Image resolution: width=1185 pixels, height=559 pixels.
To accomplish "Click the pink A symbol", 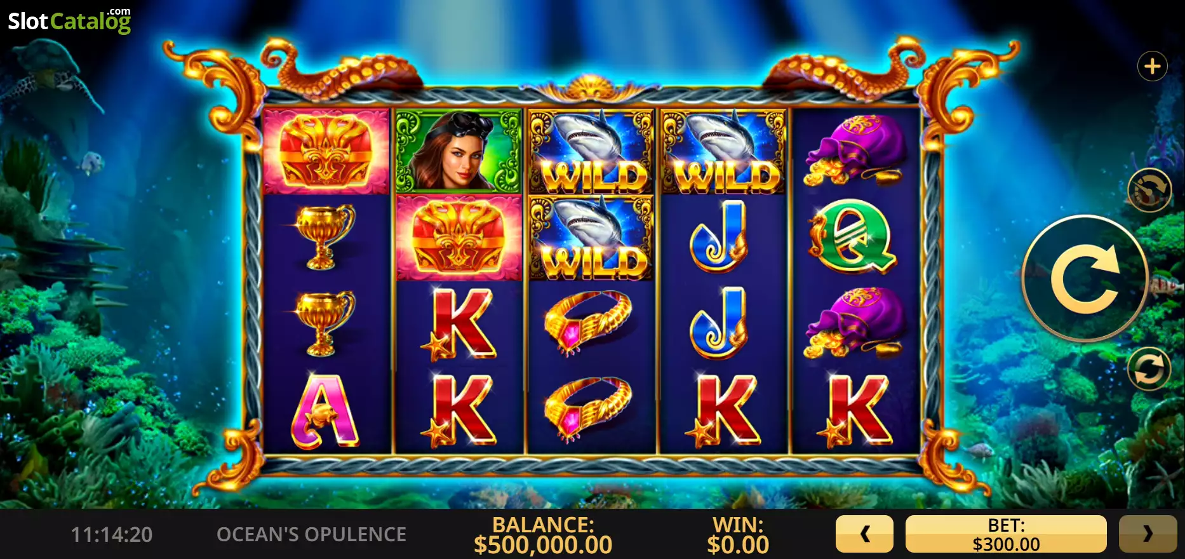I will coord(325,411).
